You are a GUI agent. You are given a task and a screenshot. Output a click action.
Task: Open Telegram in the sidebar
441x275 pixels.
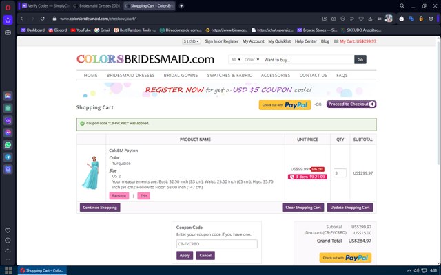coord(8,157)
